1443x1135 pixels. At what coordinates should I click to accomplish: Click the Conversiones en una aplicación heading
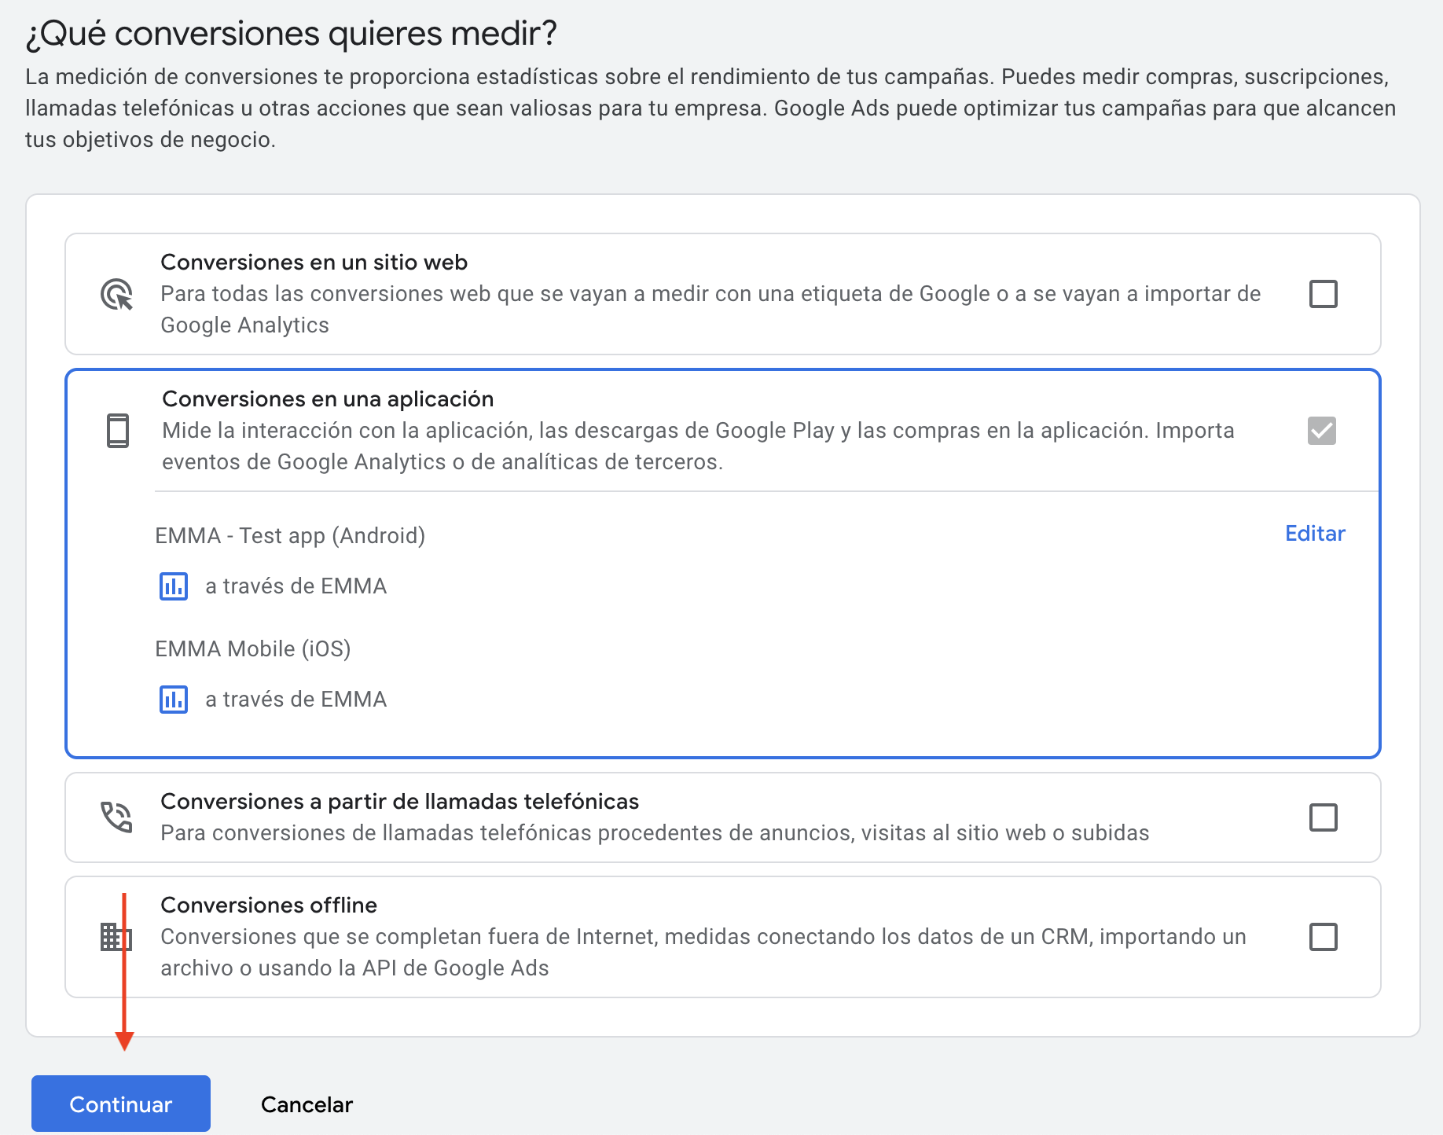(x=328, y=399)
